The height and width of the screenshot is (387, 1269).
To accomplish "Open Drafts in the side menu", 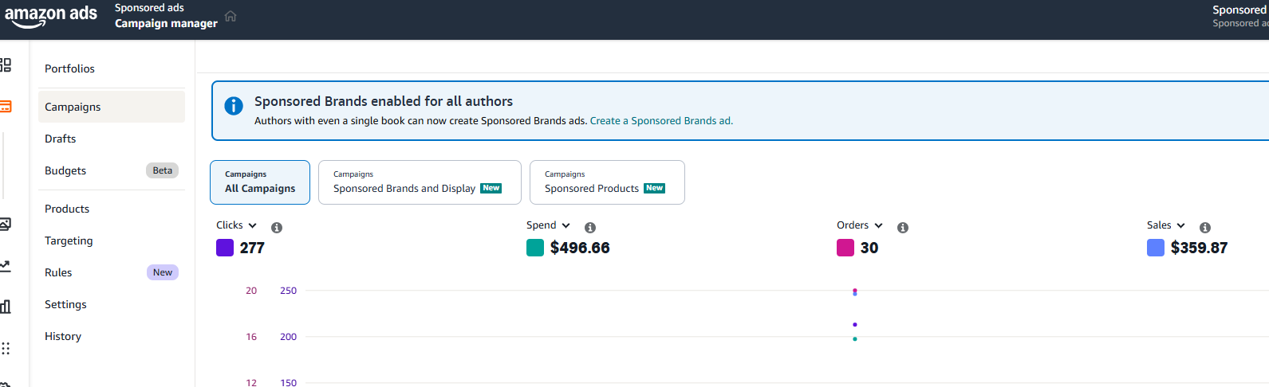I will 112,139.
